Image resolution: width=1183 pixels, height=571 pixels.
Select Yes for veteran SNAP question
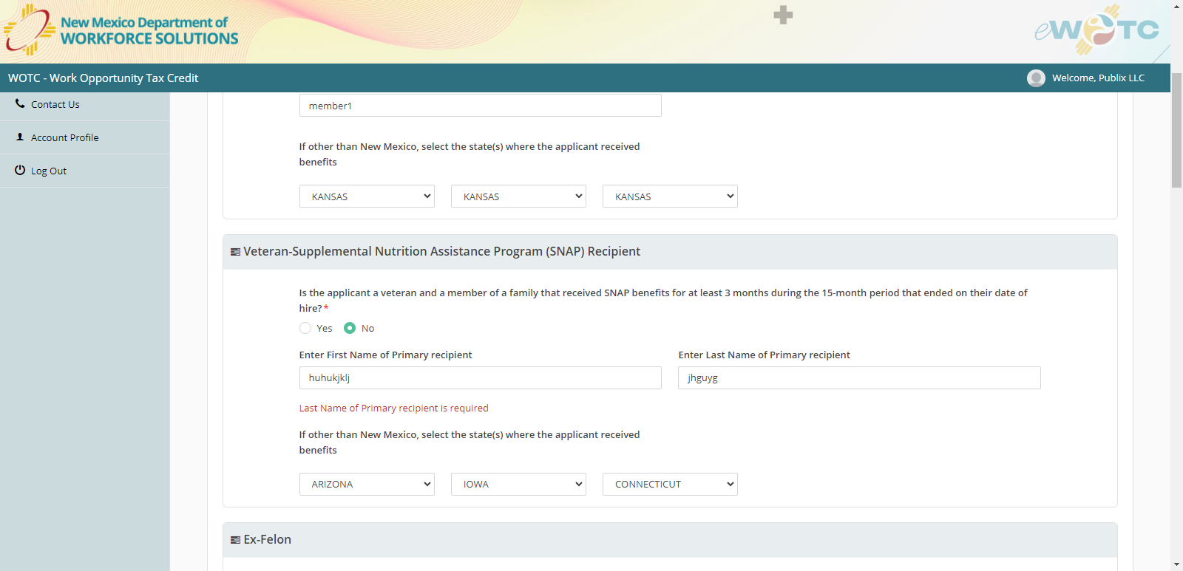click(x=305, y=328)
